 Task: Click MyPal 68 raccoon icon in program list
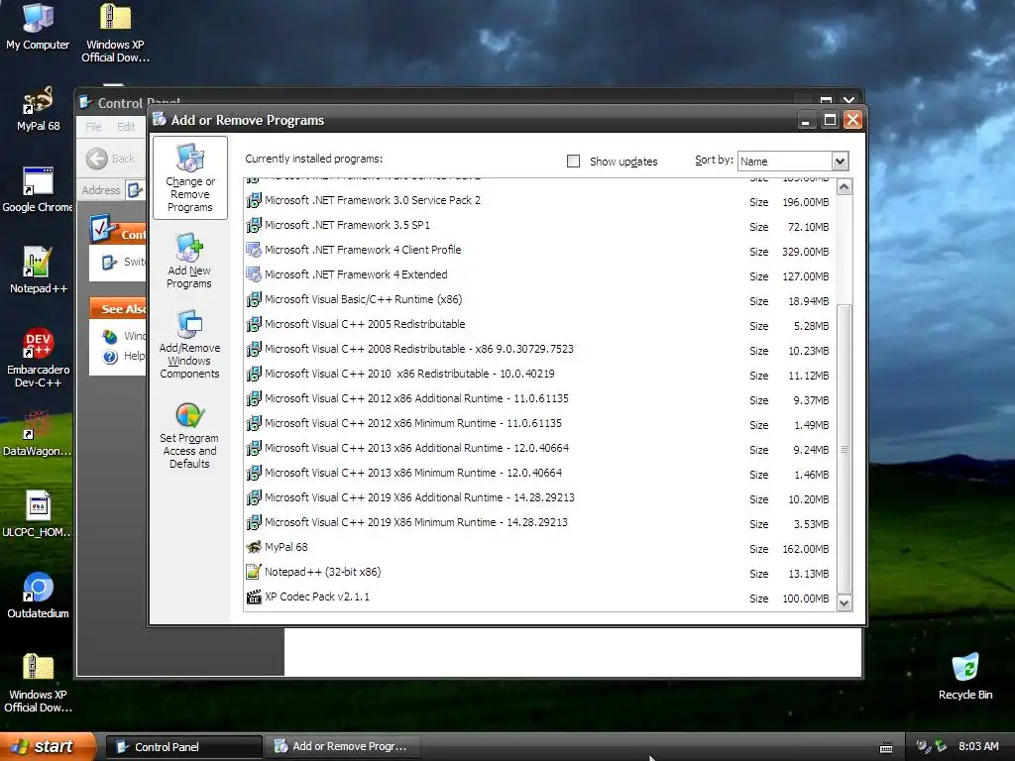pos(254,547)
